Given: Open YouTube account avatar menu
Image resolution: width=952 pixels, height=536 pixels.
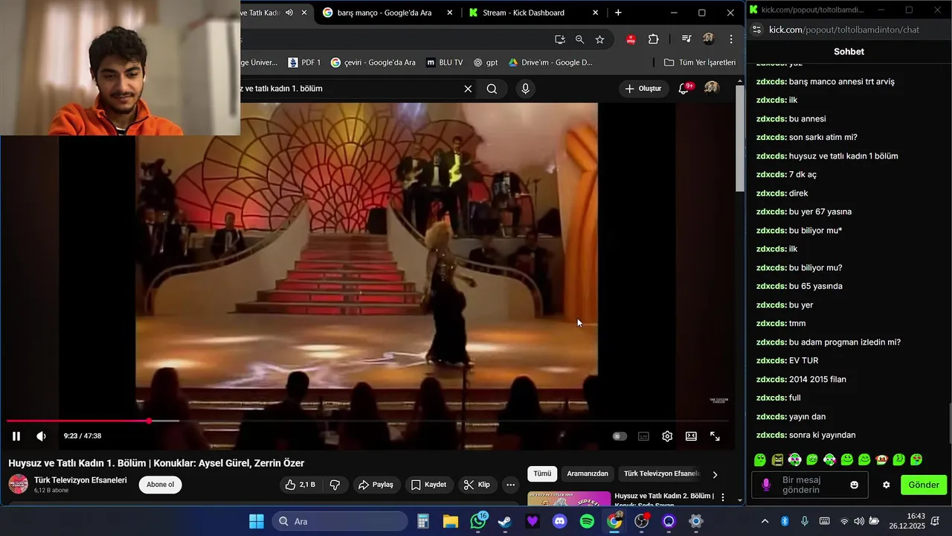Looking at the screenshot, I should pyautogui.click(x=712, y=88).
